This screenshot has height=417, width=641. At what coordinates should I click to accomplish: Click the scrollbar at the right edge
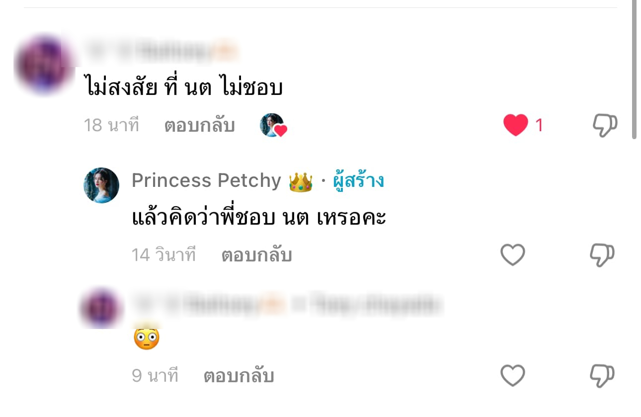click(x=634, y=70)
